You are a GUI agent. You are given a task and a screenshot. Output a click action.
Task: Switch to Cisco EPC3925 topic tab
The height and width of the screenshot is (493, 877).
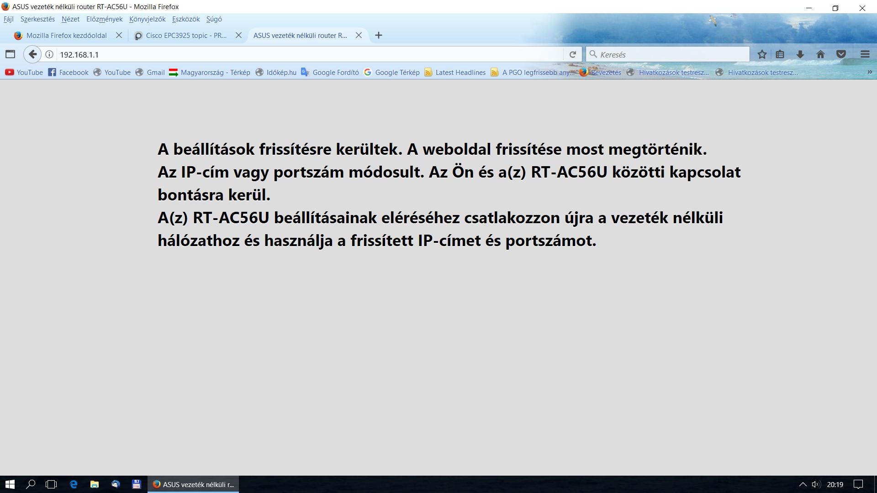tap(186, 35)
